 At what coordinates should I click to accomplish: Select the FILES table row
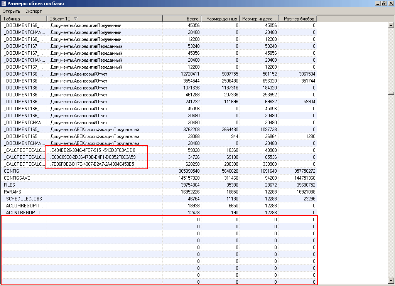(x=159, y=185)
